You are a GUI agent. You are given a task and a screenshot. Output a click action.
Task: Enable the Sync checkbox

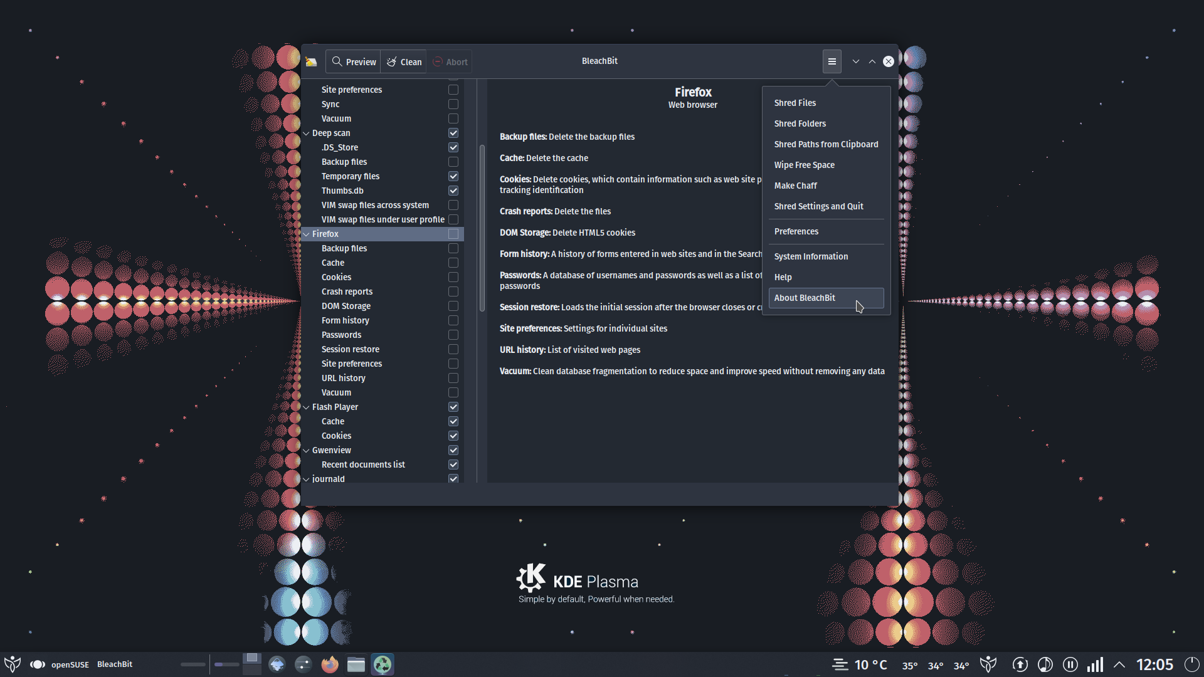[x=453, y=104]
